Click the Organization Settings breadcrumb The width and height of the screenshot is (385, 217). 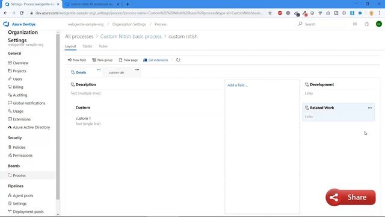pos(129,24)
